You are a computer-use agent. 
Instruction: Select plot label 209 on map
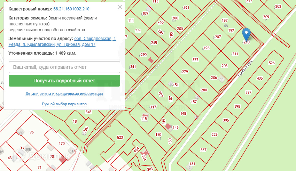[x=266, y=17]
